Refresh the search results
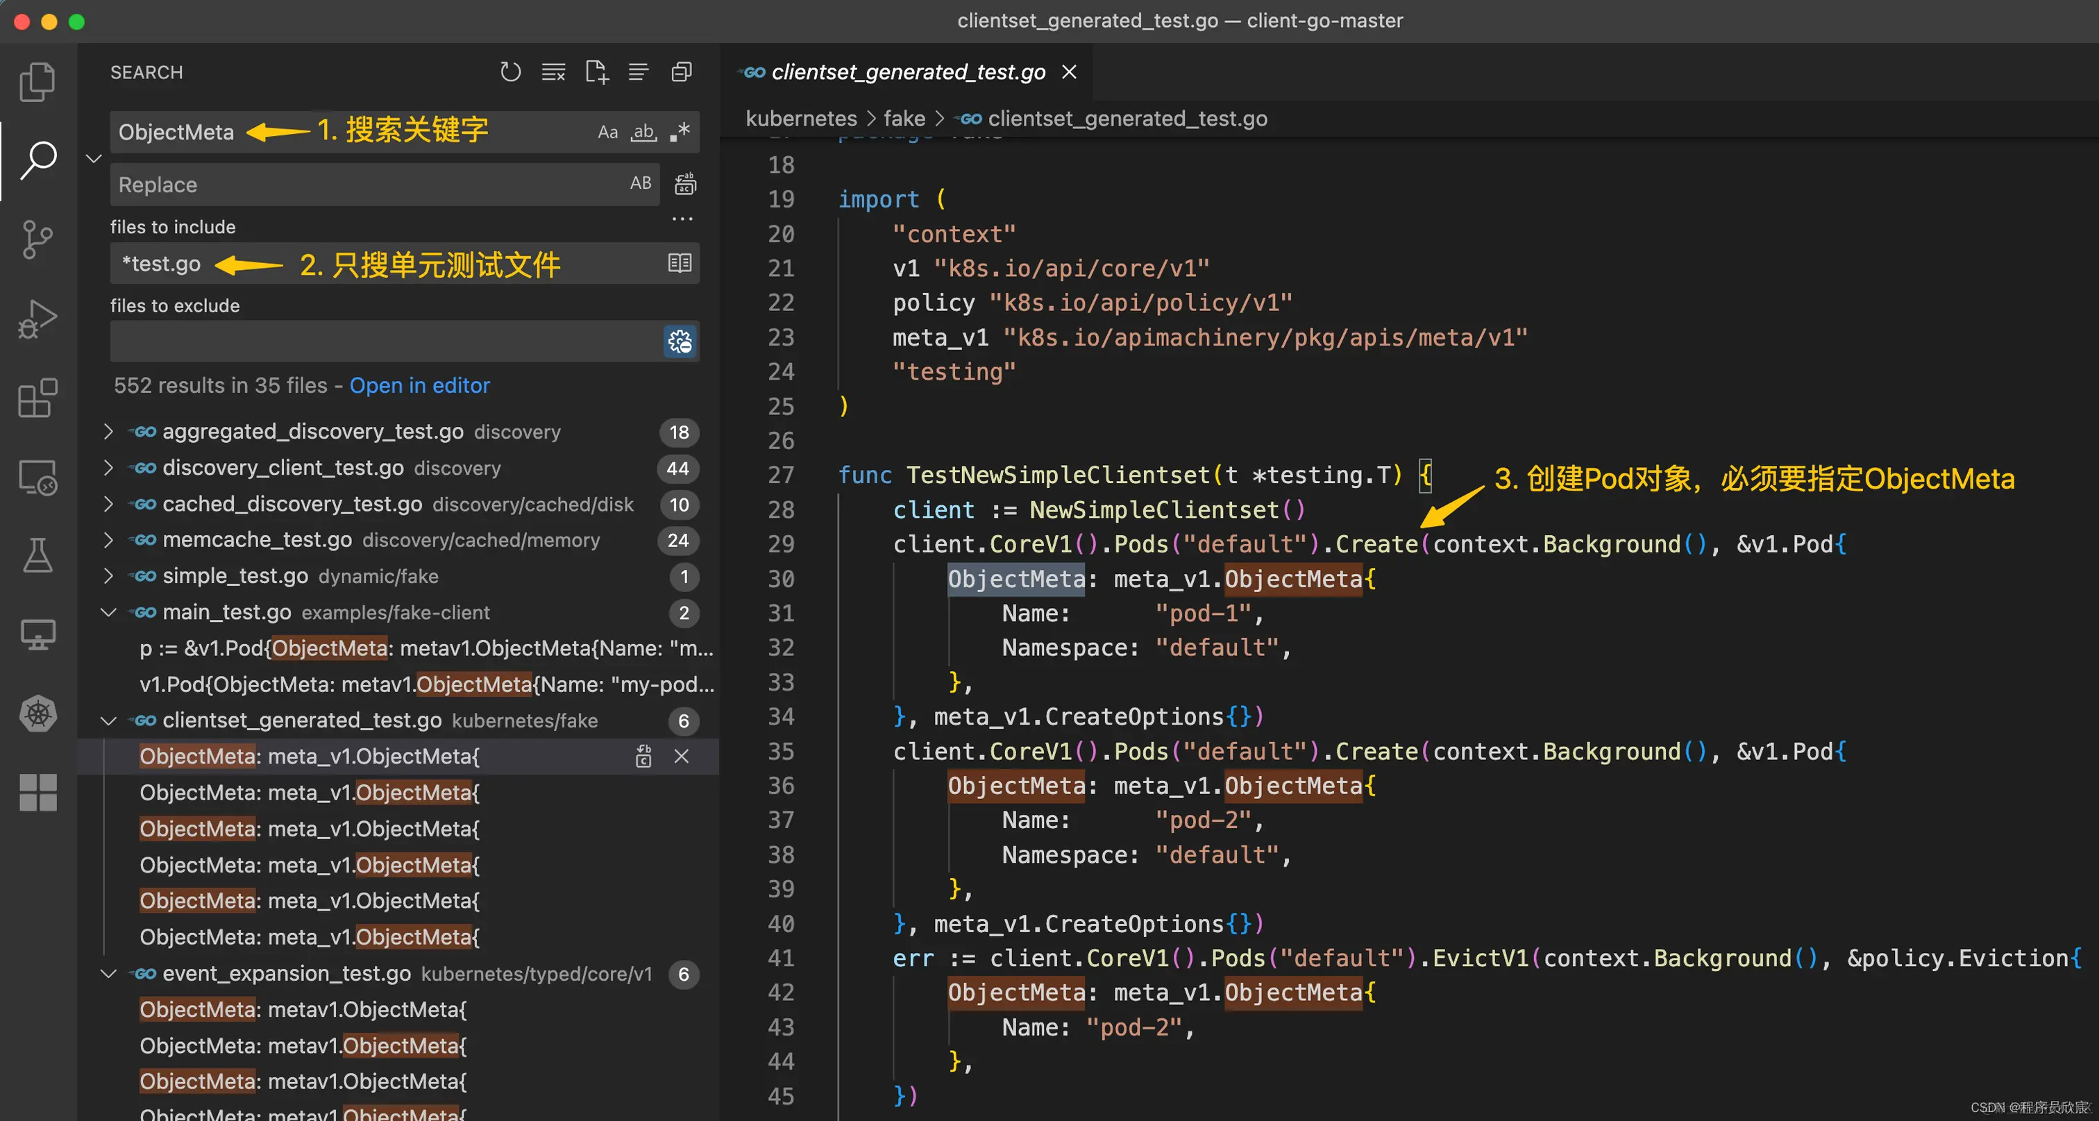Viewport: 2099px width, 1121px height. pyautogui.click(x=510, y=72)
